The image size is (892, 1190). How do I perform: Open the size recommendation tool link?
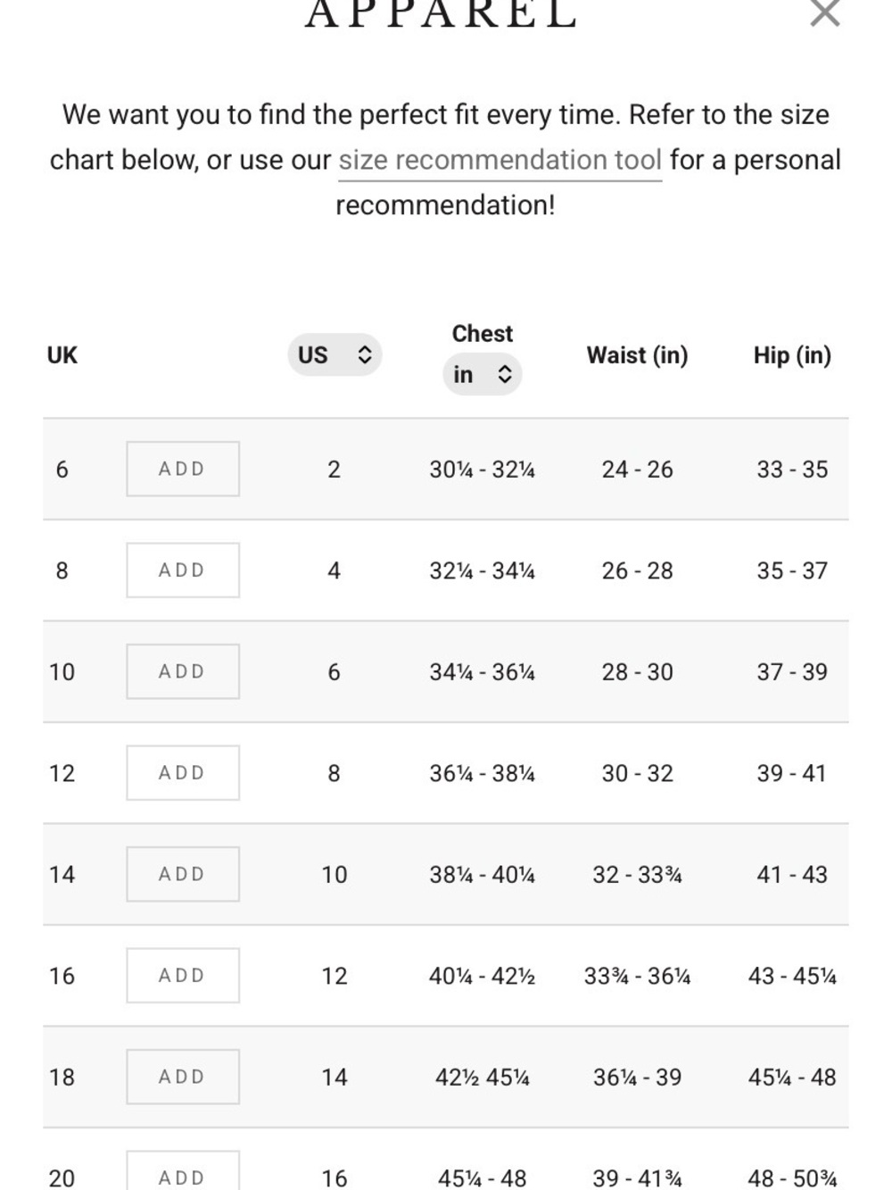tap(500, 160)
